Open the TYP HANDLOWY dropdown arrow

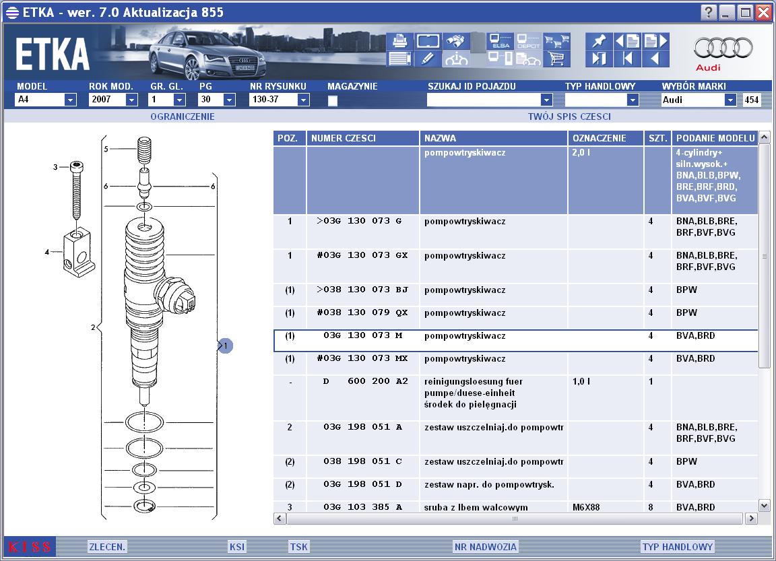coord(633,100)
